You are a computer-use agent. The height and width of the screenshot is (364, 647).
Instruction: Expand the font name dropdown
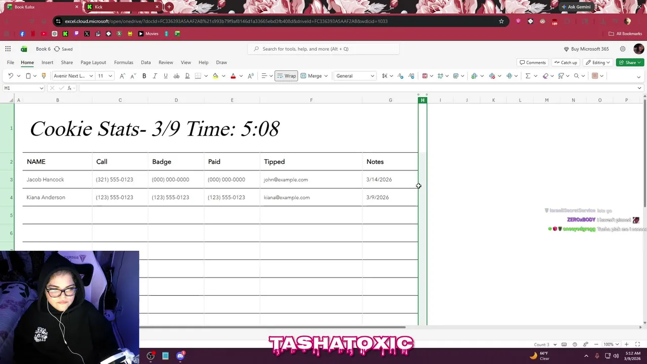click(91, 76)
